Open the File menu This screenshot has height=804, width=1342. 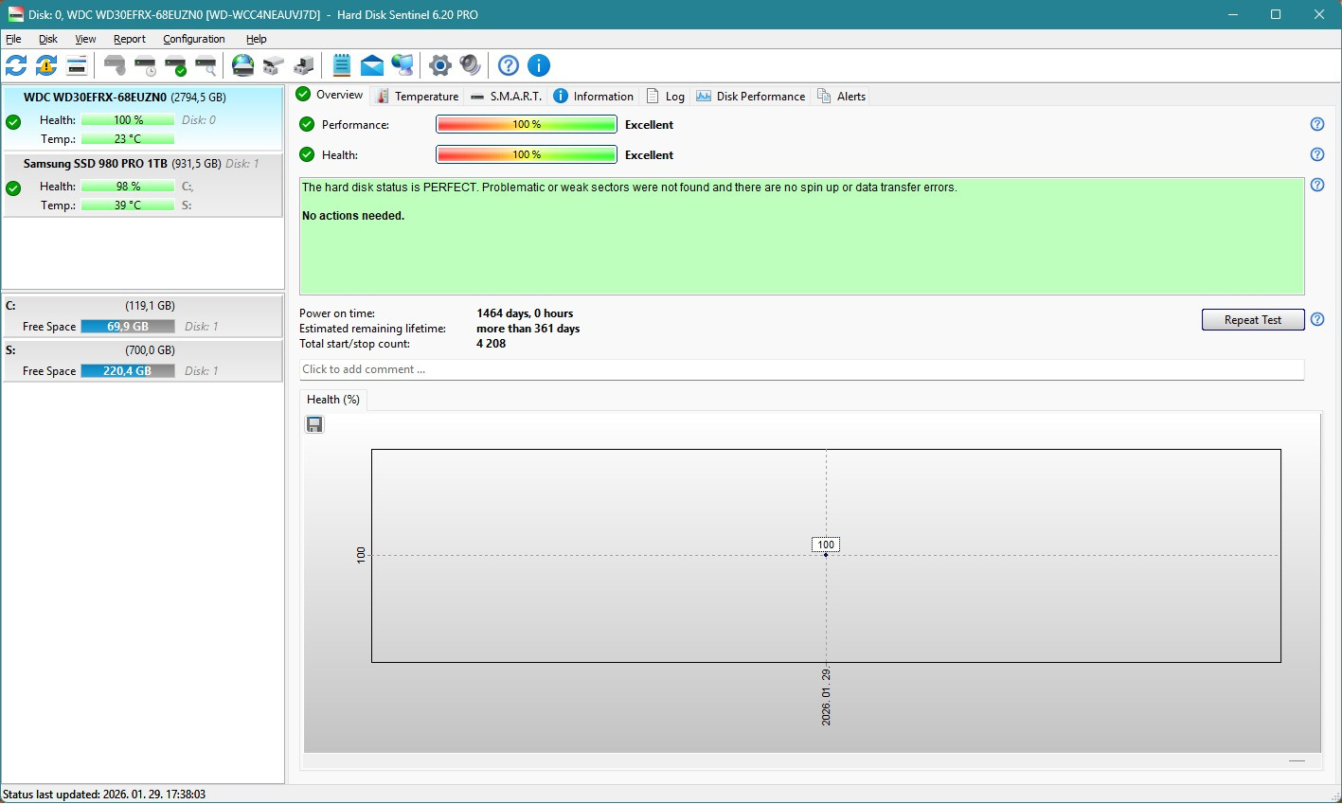(13, 39)
